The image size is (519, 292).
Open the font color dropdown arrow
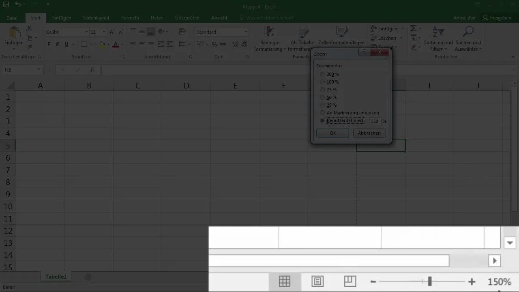click(122, 44)
